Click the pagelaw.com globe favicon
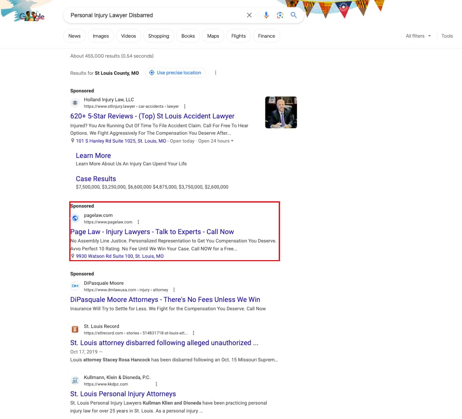 pos(75,218)
